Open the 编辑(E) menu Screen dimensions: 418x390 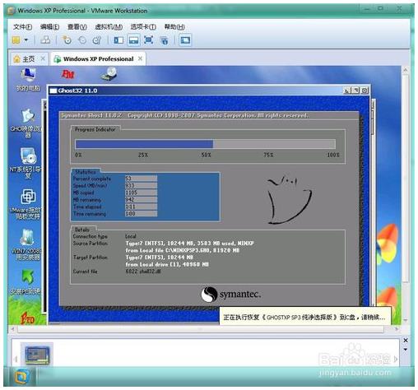(49, 26)
